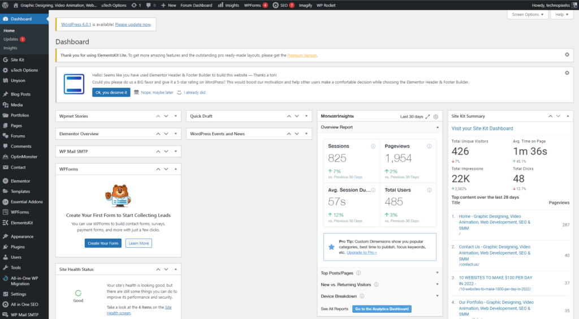Open WPForms in the admin bar
Viewport: 579px width, 319px height.
(x=256, y=5)
